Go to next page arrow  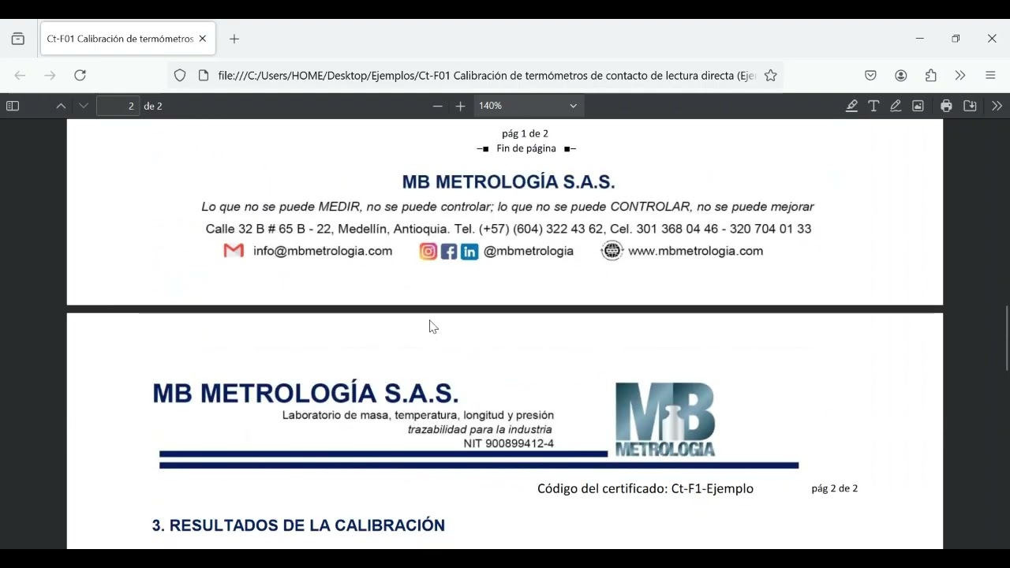click(x=84, y=106)
